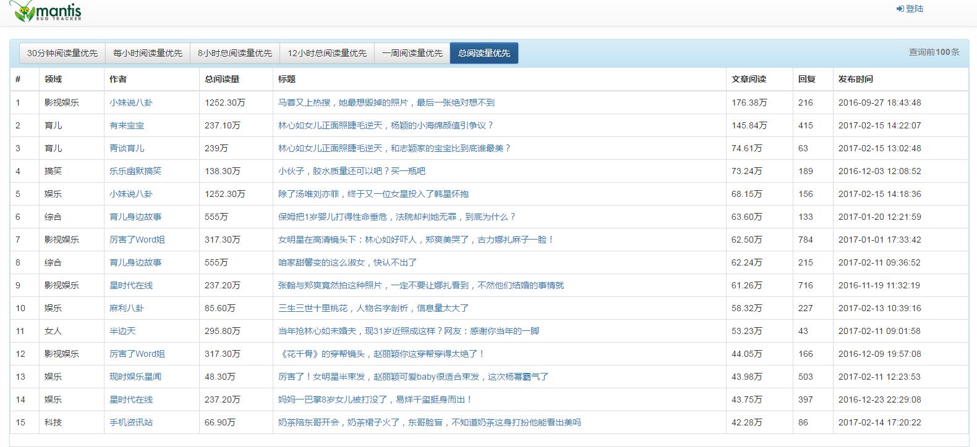Open article about 杨颖的小海绵颜值引争议
The height and width of the screenshot is (447, 977).
386,125
